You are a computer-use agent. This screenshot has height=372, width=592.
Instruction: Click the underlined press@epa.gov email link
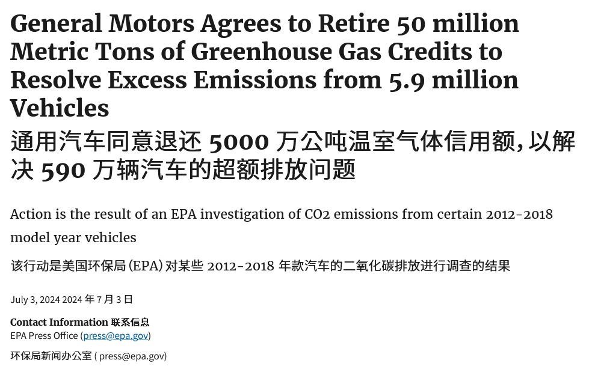coord(116,335)
